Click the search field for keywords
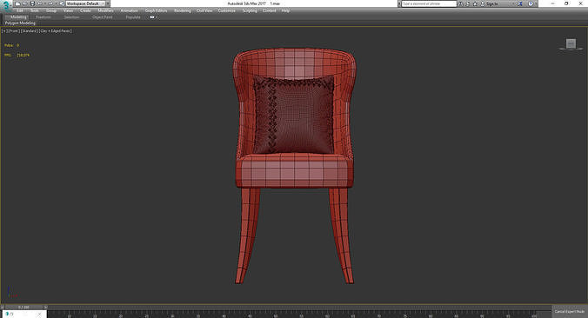The height and width of the screenshot is (318, 588). [x=429, y=3]
